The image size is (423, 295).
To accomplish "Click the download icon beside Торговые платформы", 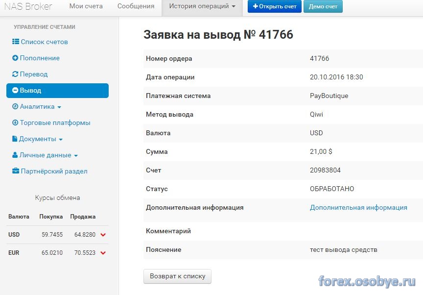I will 15,123.
